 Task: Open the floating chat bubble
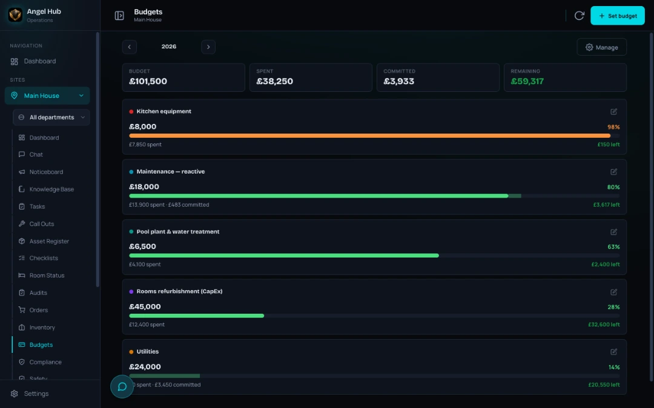point(122,387)
